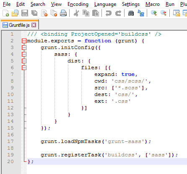Viewport: 187px width, 174px height.
Task: Print the document with printer icon
Action: pos(63,13)
